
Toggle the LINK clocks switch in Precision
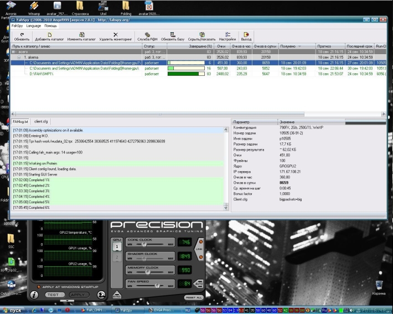coord(199,249)
